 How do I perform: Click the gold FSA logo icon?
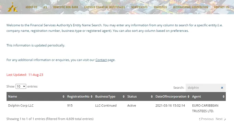click(13, 7)
